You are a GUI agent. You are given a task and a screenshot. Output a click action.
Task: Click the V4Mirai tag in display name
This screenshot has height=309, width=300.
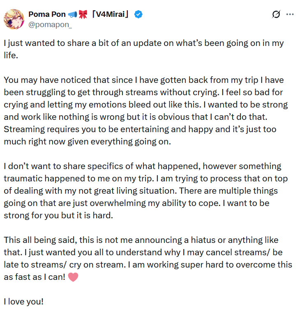click(x=110, y=14)
